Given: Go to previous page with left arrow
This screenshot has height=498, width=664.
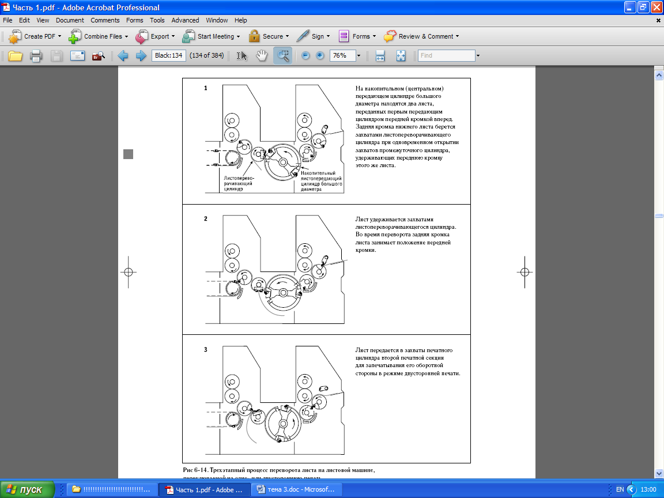Looking at the screenshot, I should [123, 55].
